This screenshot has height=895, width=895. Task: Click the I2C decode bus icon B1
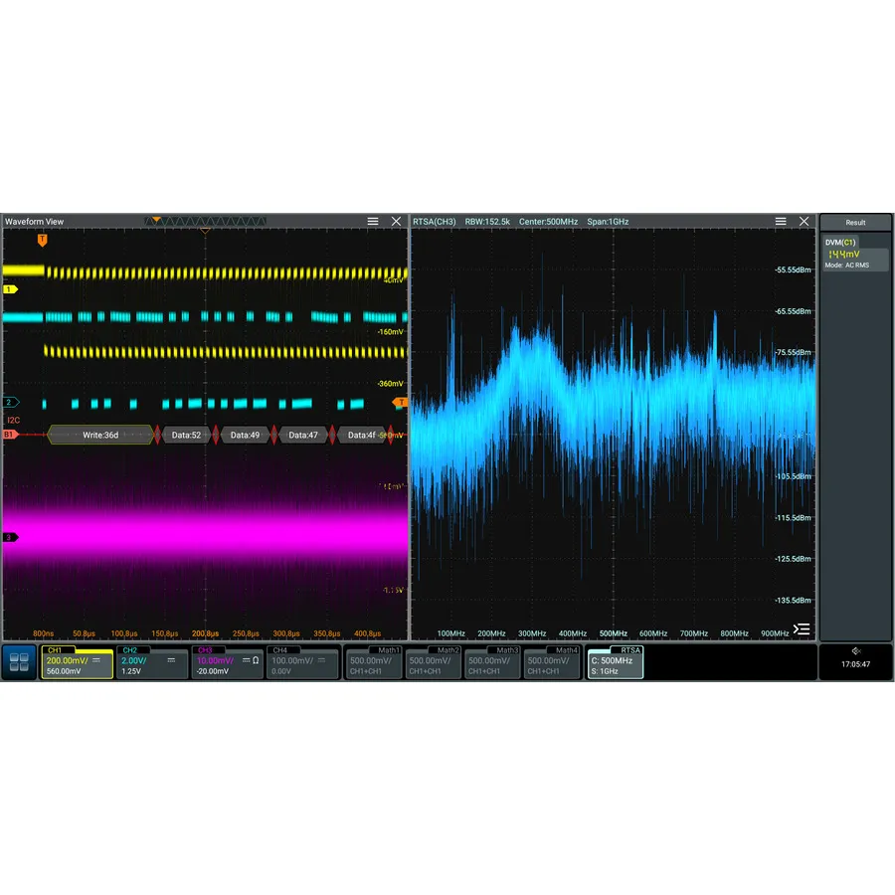click(10, 435)
